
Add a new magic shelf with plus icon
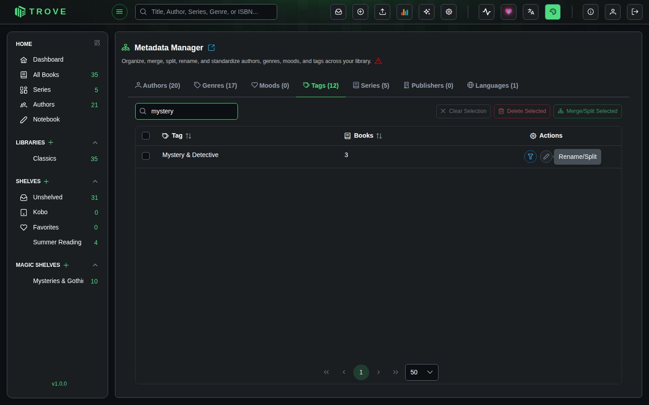point(66,265)
